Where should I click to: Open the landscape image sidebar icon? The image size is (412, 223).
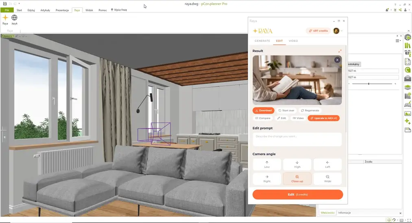[x=408, y=114]
